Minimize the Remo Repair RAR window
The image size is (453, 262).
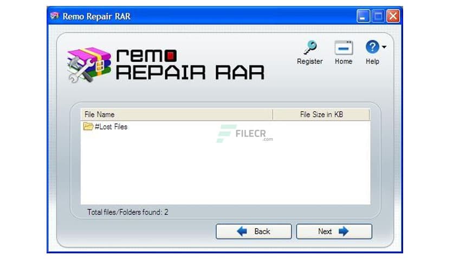[x=363, y=16]
